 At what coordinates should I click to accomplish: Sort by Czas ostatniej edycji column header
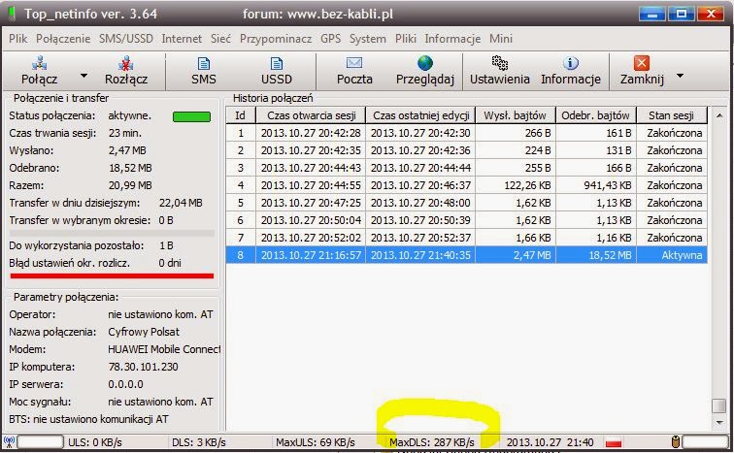click(420, 115)
